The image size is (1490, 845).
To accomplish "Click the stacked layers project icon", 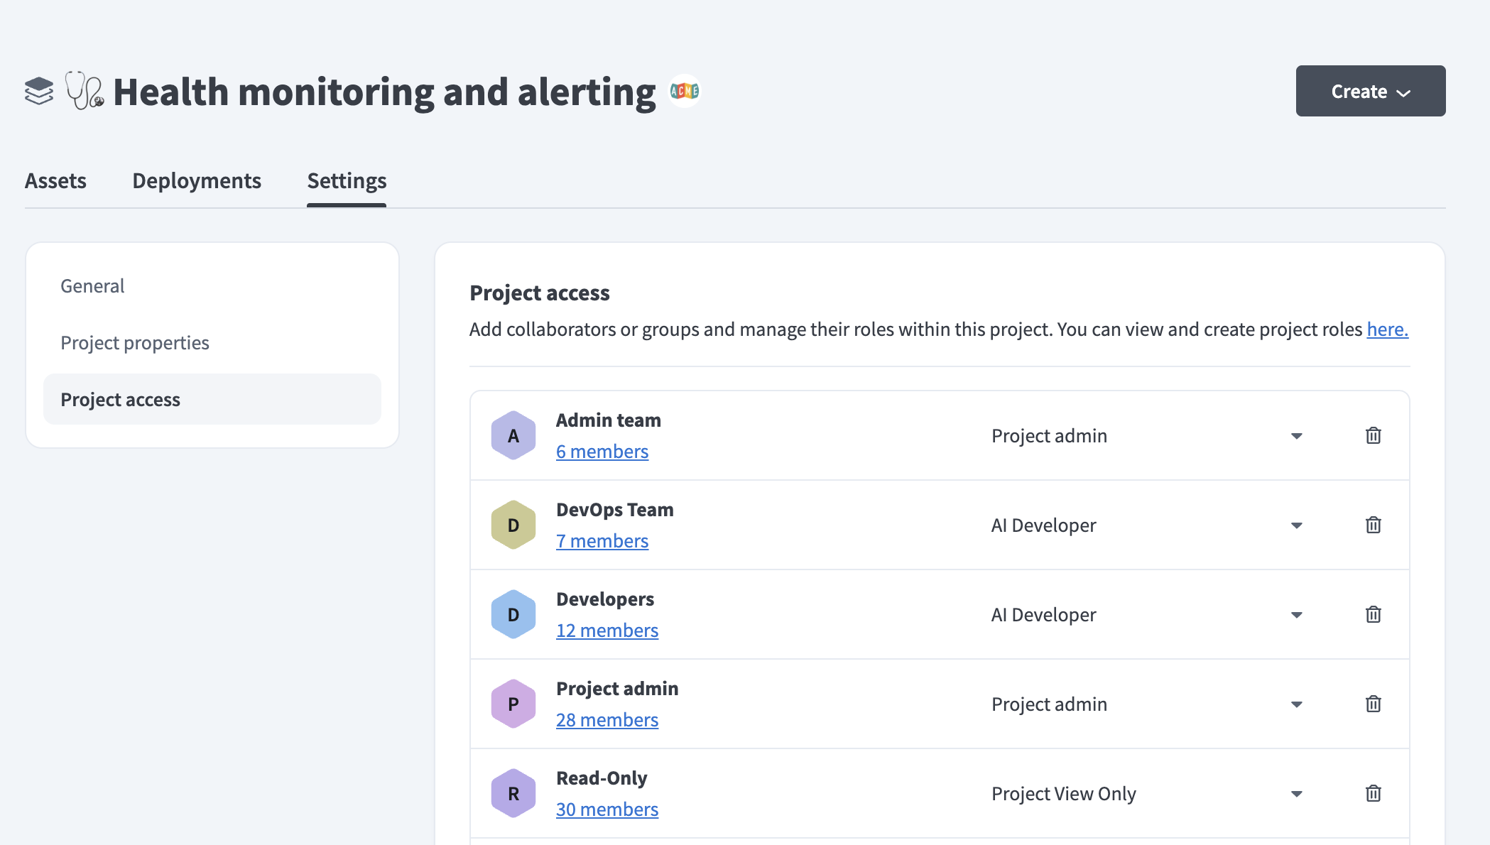I will [x=39, y=92].
